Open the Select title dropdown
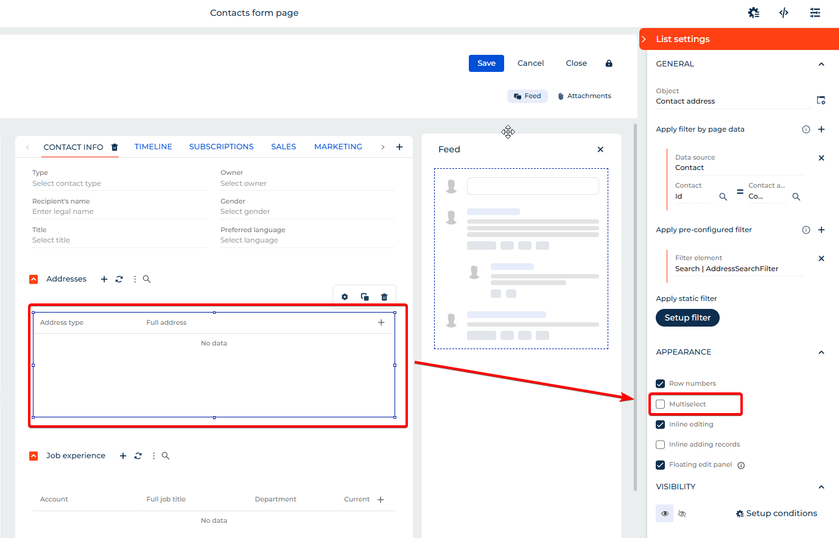 [x=119, y=240]
